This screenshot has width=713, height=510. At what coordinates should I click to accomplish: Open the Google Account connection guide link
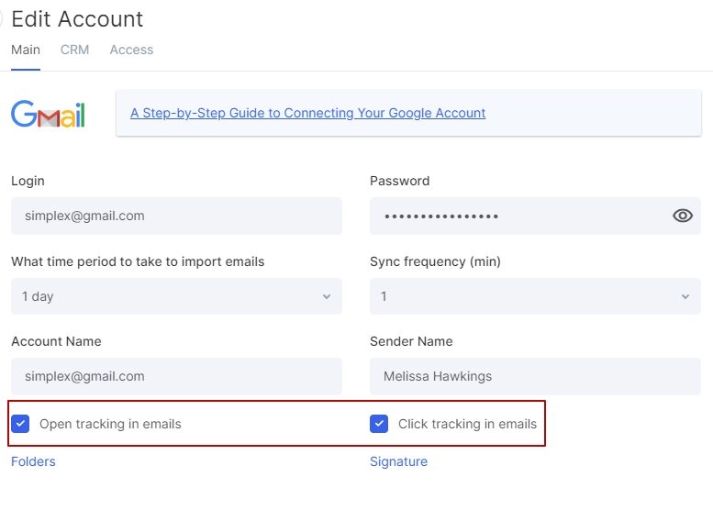click(x=307, y=113)
